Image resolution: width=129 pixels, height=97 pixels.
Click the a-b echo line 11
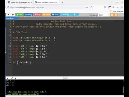tap(30, 49)
